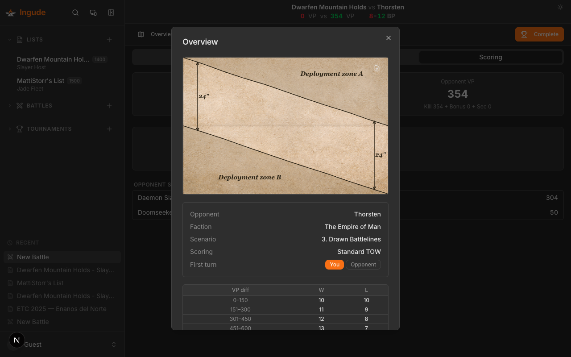Set first turn to Opponent
This screenshot has width=571, height=357.
363,265
